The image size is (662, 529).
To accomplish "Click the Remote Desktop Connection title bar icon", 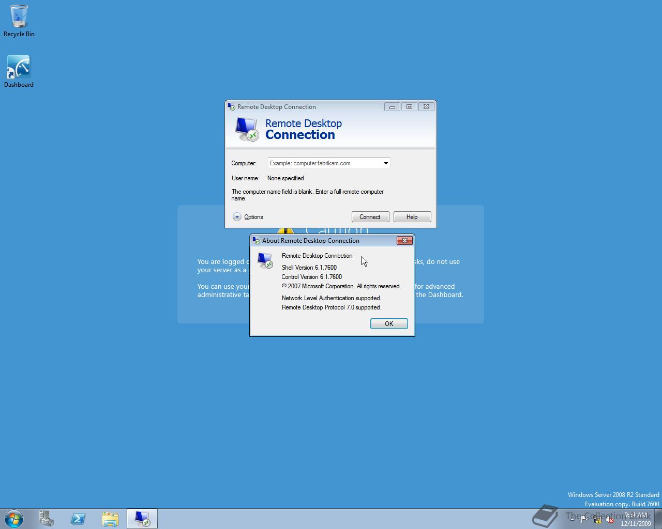I will [232, 107].
